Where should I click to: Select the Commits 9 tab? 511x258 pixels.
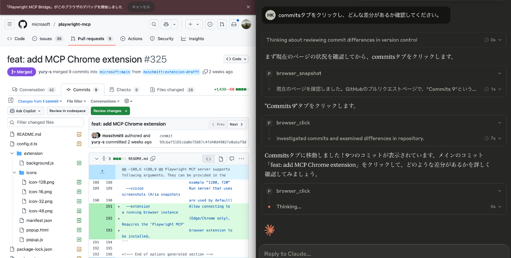click(x=82, y=90)
